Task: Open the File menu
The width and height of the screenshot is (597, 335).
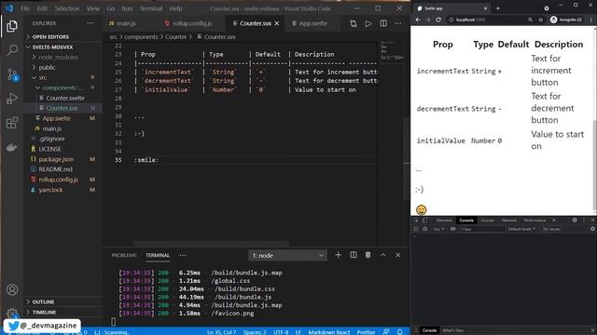Action: [x=25, y=8]
